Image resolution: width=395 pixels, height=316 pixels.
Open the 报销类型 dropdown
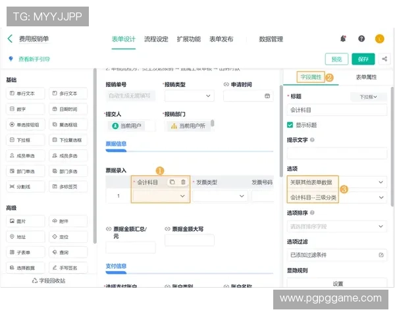190,95
